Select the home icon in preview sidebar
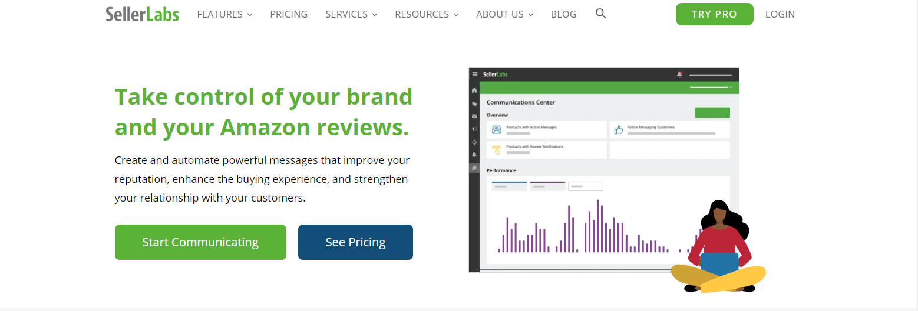918x311 pixels. pyautogui.click(x=474, y=91)
